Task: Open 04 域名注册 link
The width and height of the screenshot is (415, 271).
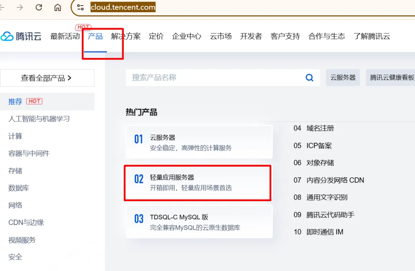Action: point(314,128)
